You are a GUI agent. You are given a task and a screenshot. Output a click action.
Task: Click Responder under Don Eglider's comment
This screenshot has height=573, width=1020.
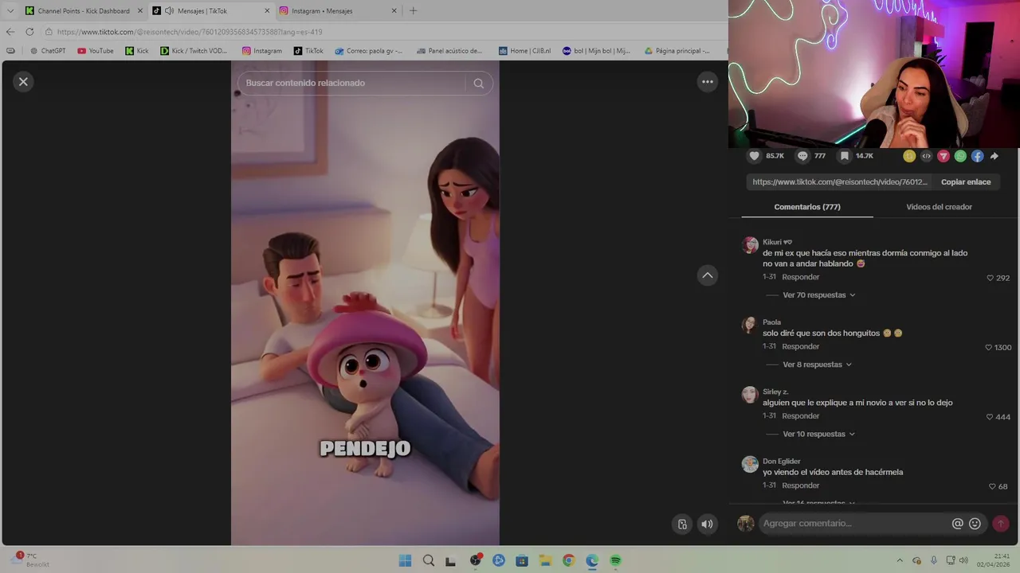point(800,485)
